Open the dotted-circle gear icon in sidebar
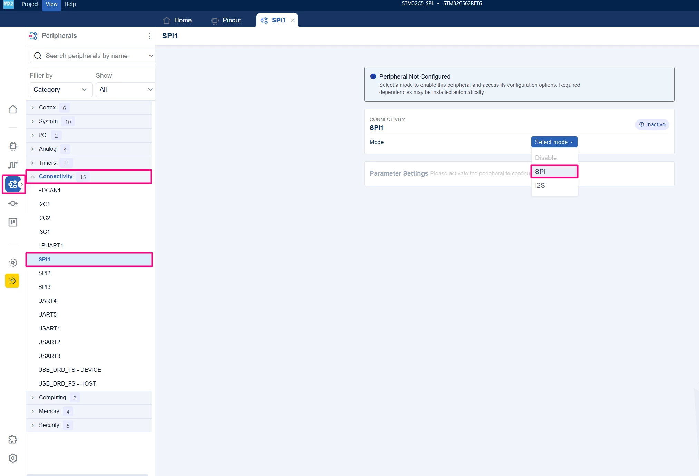 point(13,263)
